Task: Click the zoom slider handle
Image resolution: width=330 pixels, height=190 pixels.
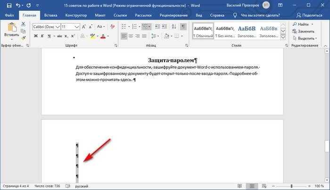Action: 291,186
